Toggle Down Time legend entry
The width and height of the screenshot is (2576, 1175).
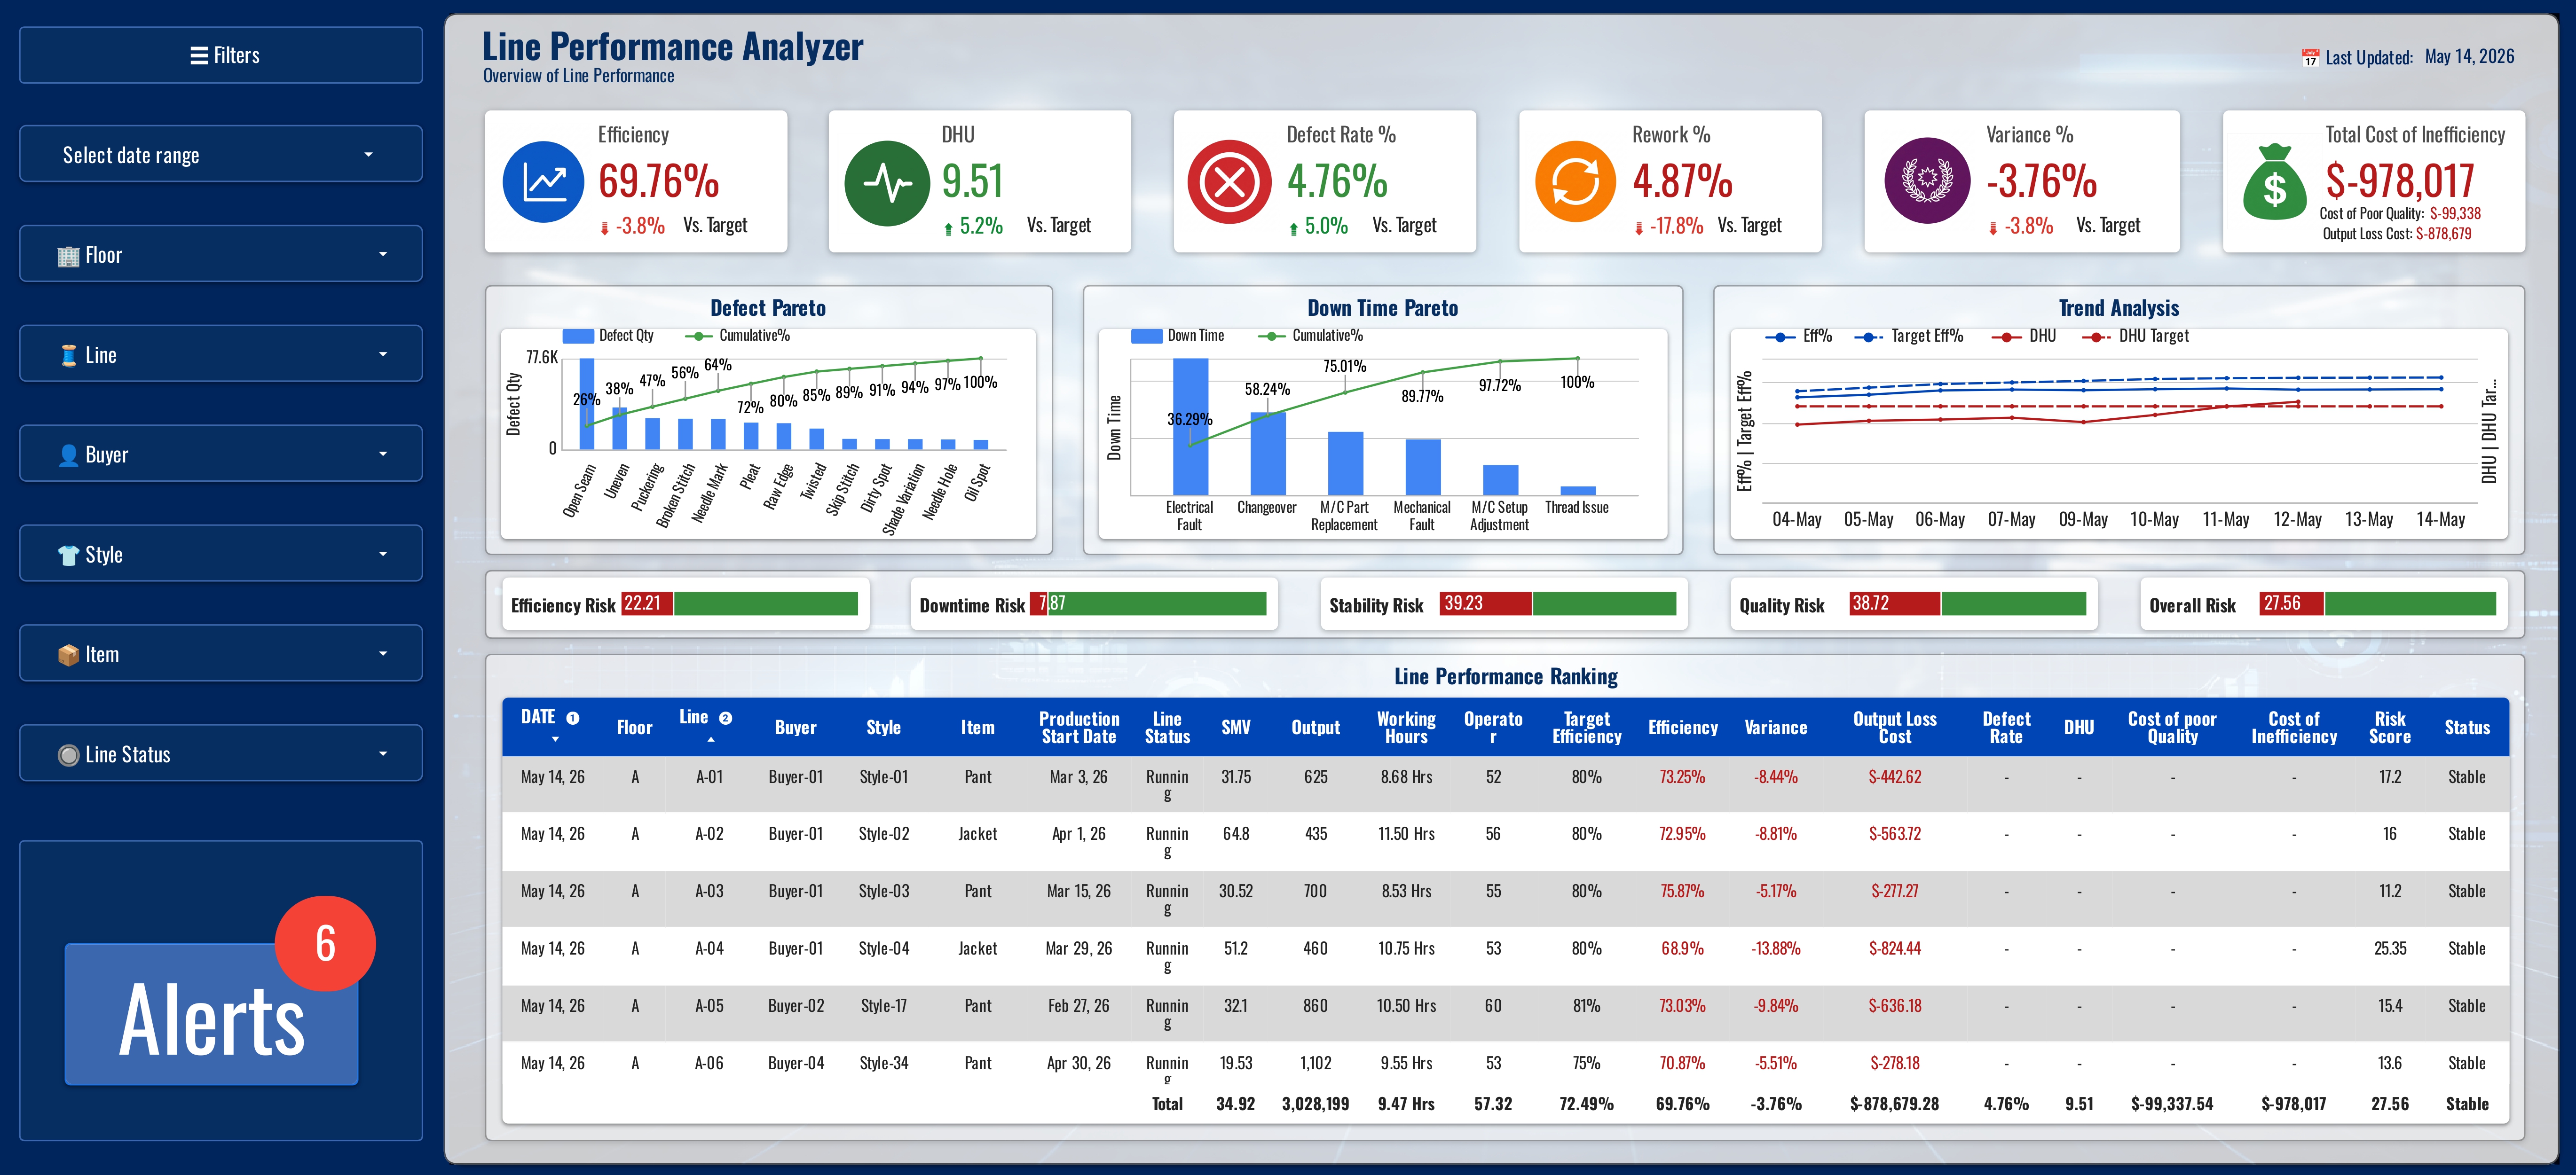(1178, 336)
